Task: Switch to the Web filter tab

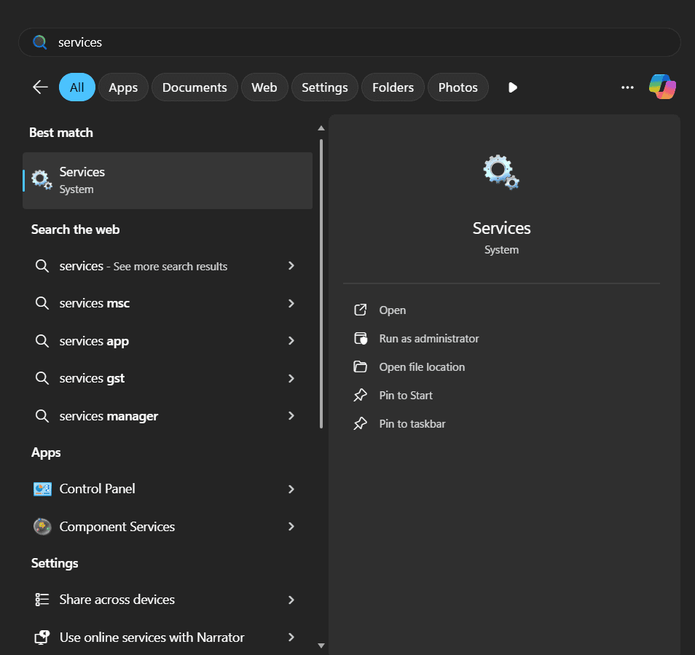Action: (x=264, y=87)
